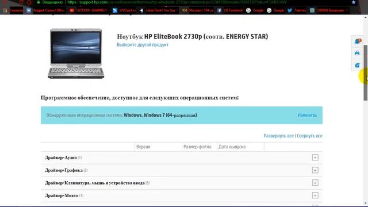Expand the Драйвер-Графика section with plus button
The height and width of the screenshot is (207, 368).
(315, 170)
